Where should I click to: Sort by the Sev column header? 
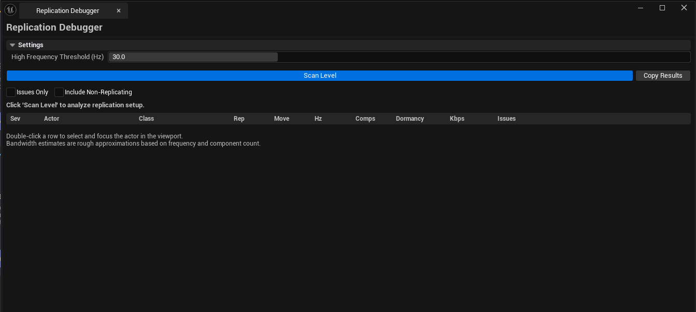click(x=16, y=119)
